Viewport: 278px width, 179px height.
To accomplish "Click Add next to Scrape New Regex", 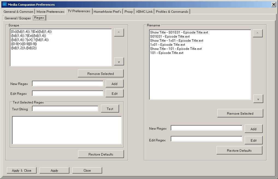I will point(114,84).
